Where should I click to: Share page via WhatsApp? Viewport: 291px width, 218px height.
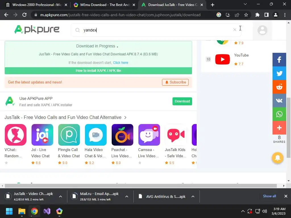(x=279, y=114)
